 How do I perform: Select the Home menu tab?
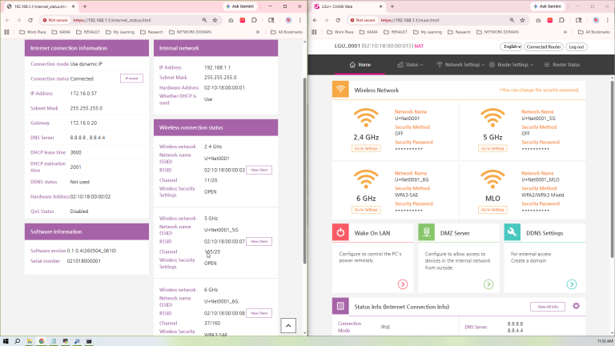point(360,65)
